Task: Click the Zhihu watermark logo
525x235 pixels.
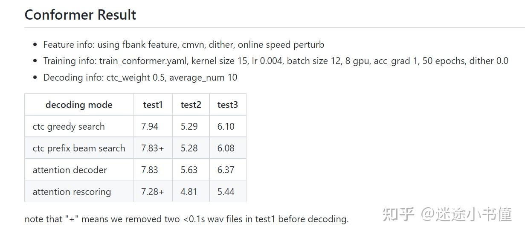Action: coord(398,214)
